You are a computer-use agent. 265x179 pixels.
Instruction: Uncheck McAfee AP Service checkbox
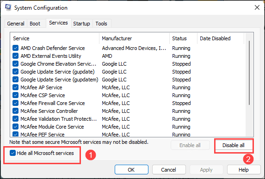[15, 87]
